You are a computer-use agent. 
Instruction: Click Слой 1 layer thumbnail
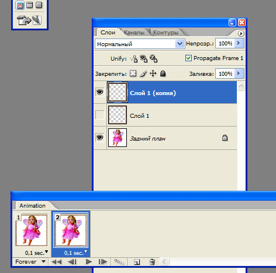[118, 115]
